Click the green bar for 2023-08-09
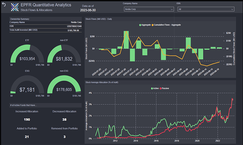Viewport: 243px width, 145px height. tap(188, 43)
